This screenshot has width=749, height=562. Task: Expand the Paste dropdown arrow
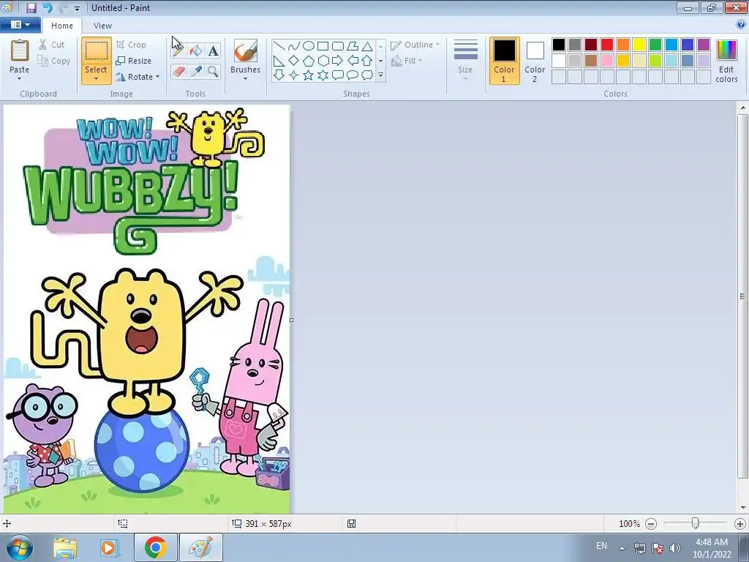point(20,79)
